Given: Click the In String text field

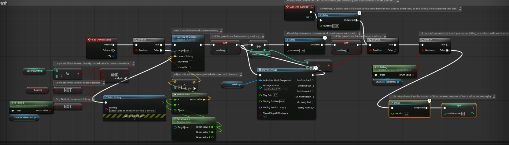Looking at the screenshot, I should pos(133,111).
